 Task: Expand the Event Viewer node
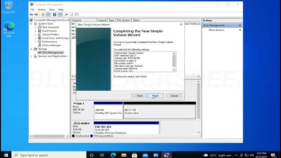[x=35, y=31]
